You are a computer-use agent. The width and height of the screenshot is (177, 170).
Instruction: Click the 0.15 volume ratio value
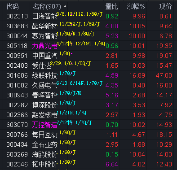(112, 154)
